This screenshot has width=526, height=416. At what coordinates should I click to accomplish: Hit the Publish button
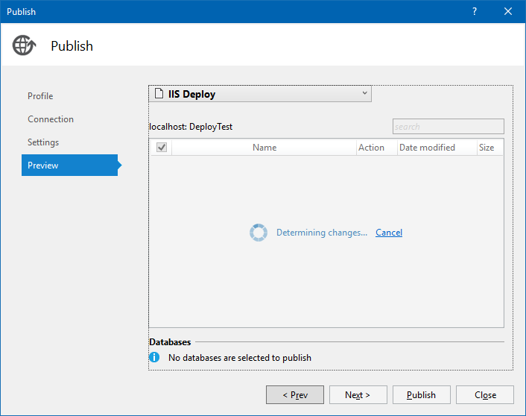tap(422, 395)
